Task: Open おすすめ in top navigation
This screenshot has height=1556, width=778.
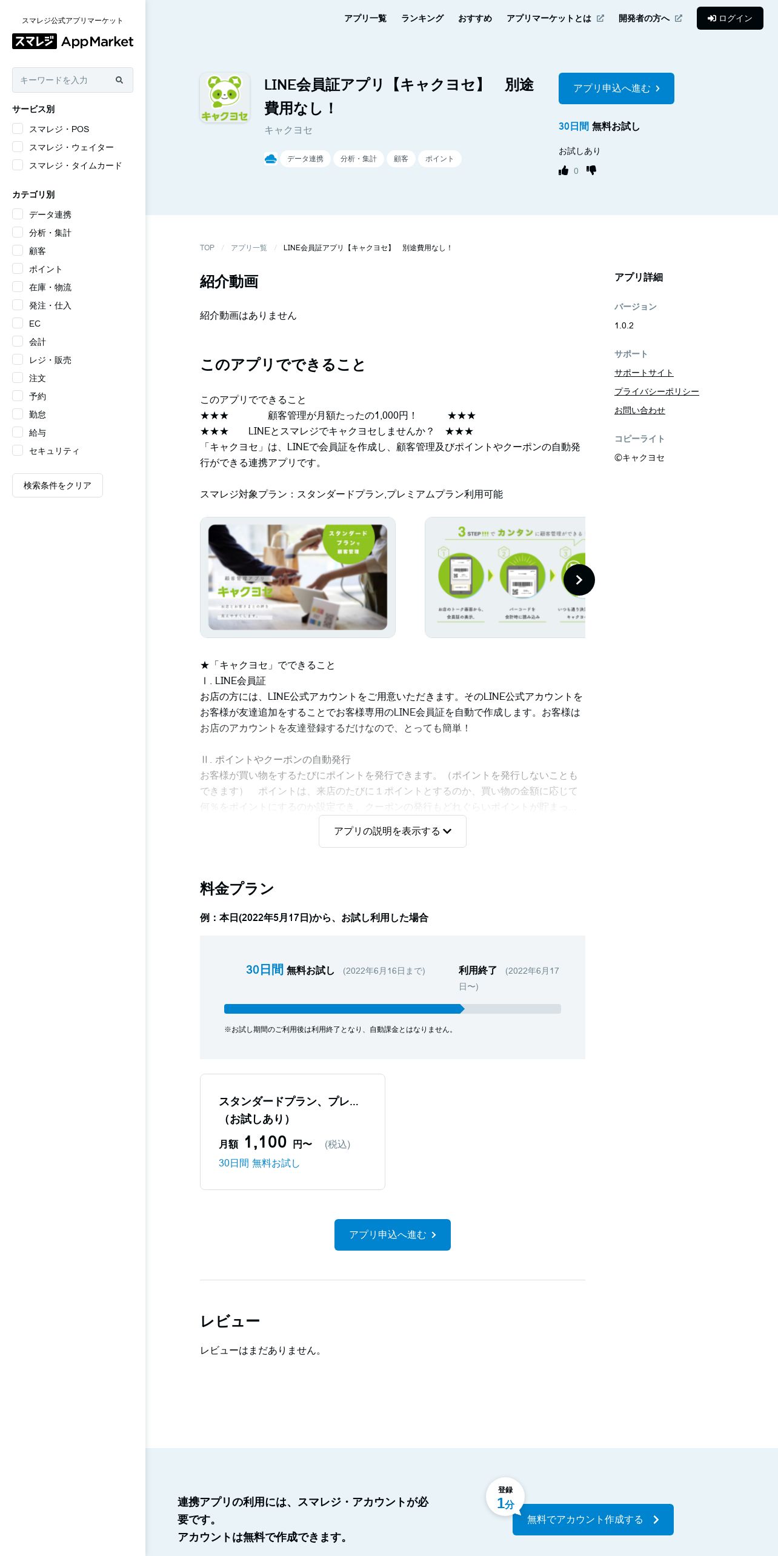Action: tap(475, 18)
